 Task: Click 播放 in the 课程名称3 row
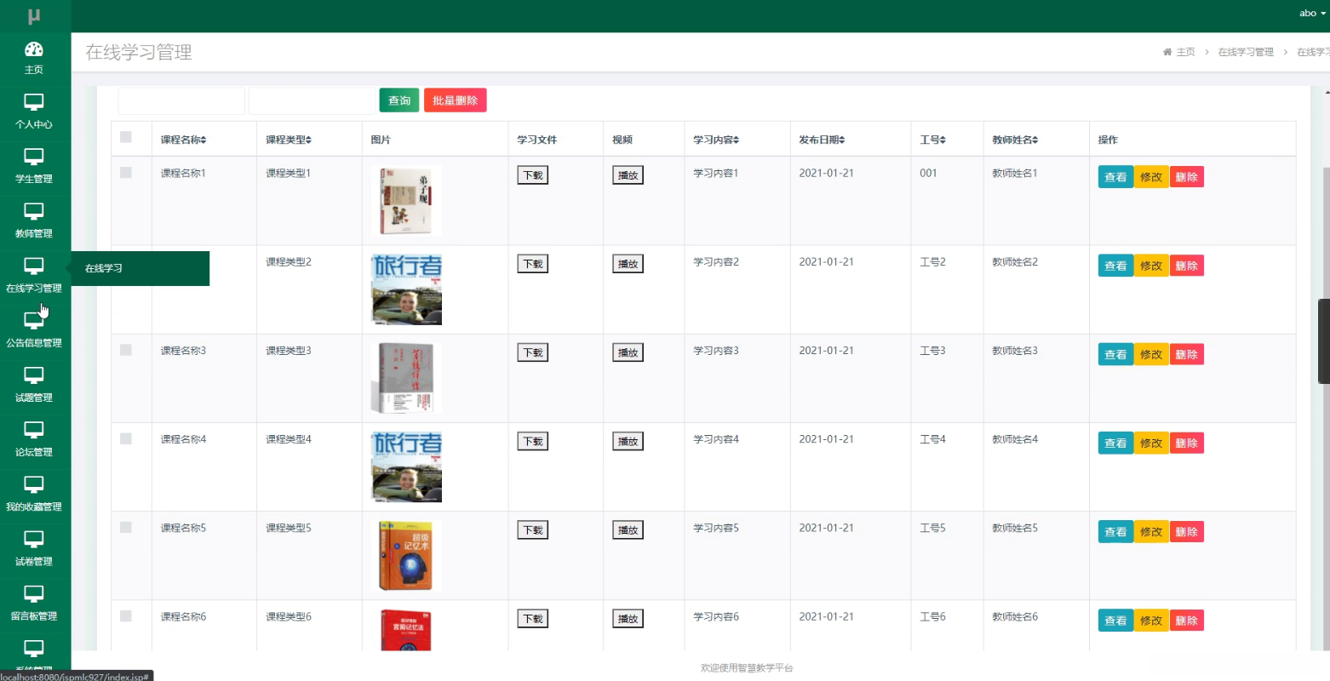tap(628, 352)
